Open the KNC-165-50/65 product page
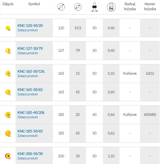 [x=30, y=90]
